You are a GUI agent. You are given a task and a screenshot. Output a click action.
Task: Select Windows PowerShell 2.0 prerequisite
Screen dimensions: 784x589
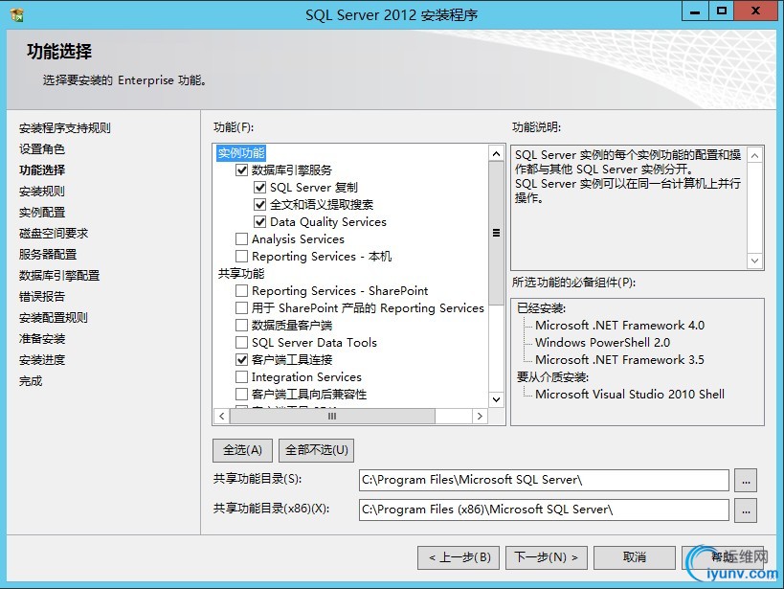(x=602, y=342)
